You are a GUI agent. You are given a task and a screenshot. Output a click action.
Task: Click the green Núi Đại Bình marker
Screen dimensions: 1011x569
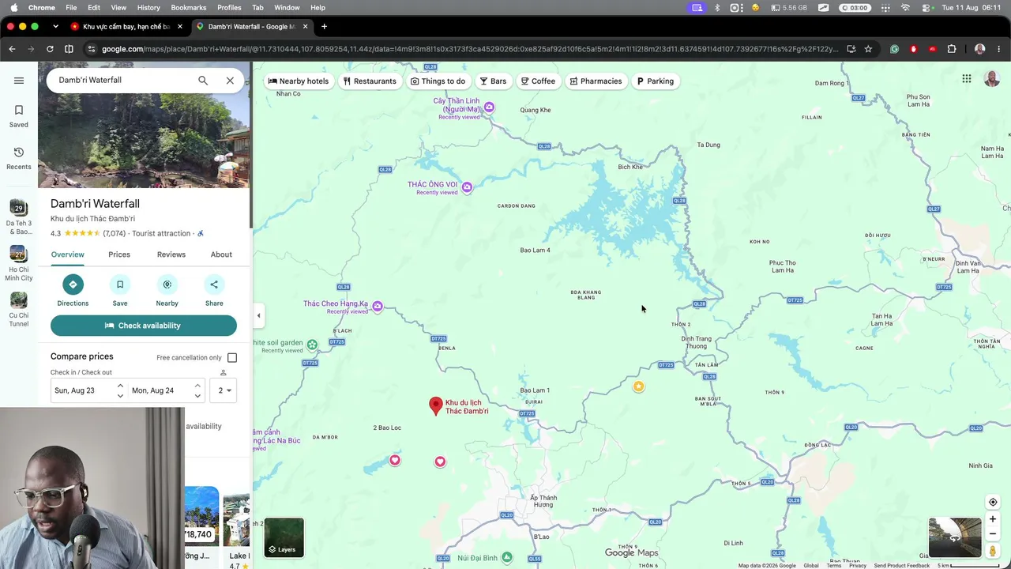507,557
